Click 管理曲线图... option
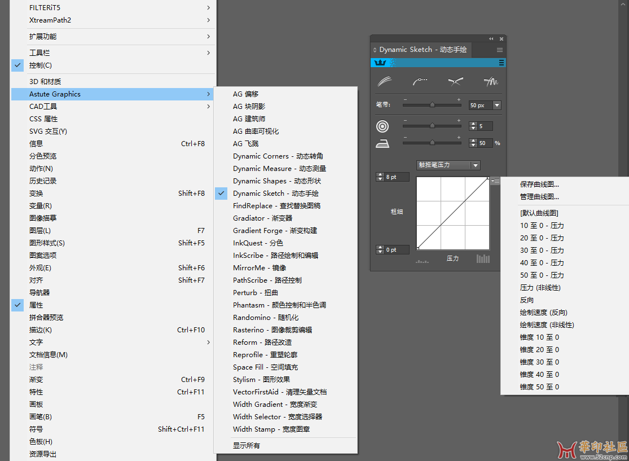This screenshot has width=629, height=461. coord(565,196)
